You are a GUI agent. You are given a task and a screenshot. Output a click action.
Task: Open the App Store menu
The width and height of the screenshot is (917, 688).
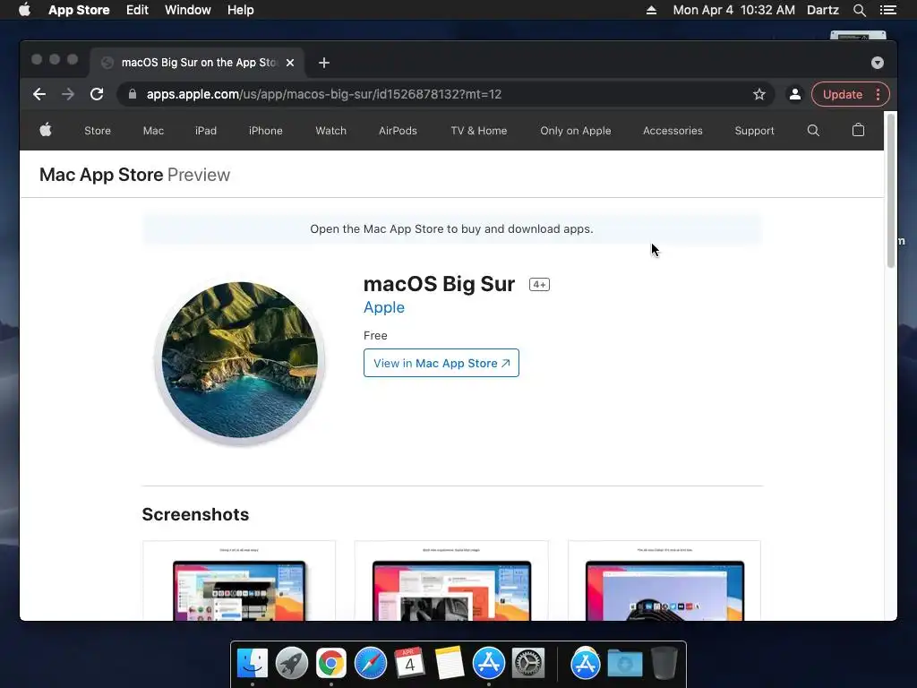point(79,10)
